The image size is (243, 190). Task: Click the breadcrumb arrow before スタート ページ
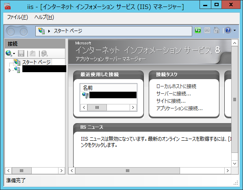coord(49,31)
